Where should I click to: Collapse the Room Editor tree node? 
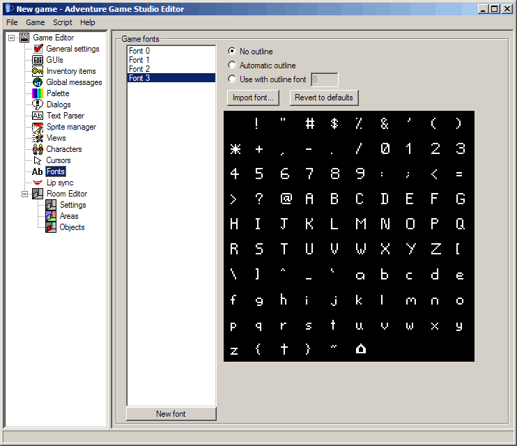tap(24, 194)
